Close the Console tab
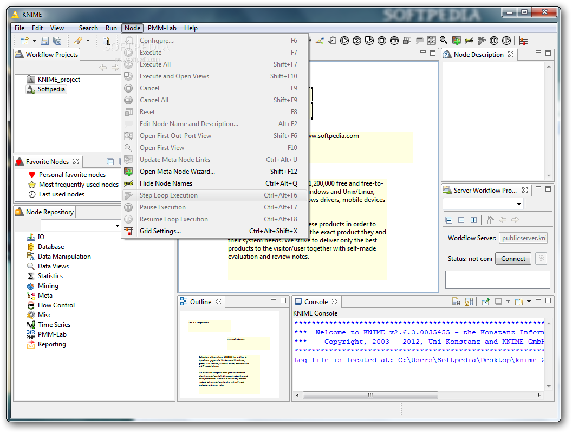The image size is (572, 433). [x=335, y=301]
